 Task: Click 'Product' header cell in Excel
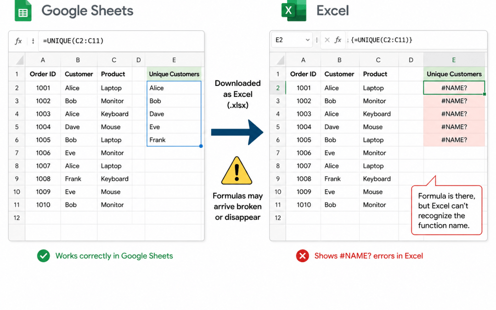(x=378, y=74)
